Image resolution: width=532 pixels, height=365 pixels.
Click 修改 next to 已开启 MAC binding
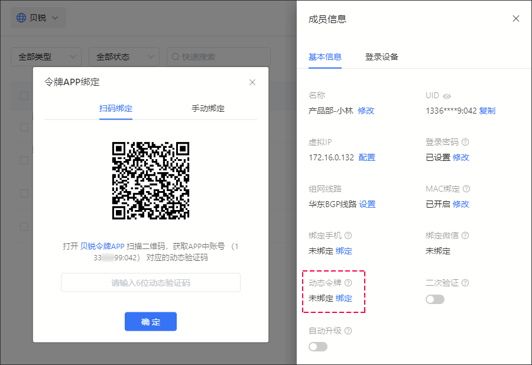[460, 205]
